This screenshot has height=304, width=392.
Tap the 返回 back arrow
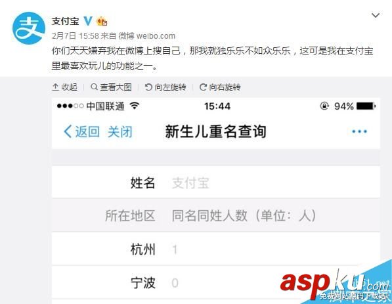click(x=82, y=131)
